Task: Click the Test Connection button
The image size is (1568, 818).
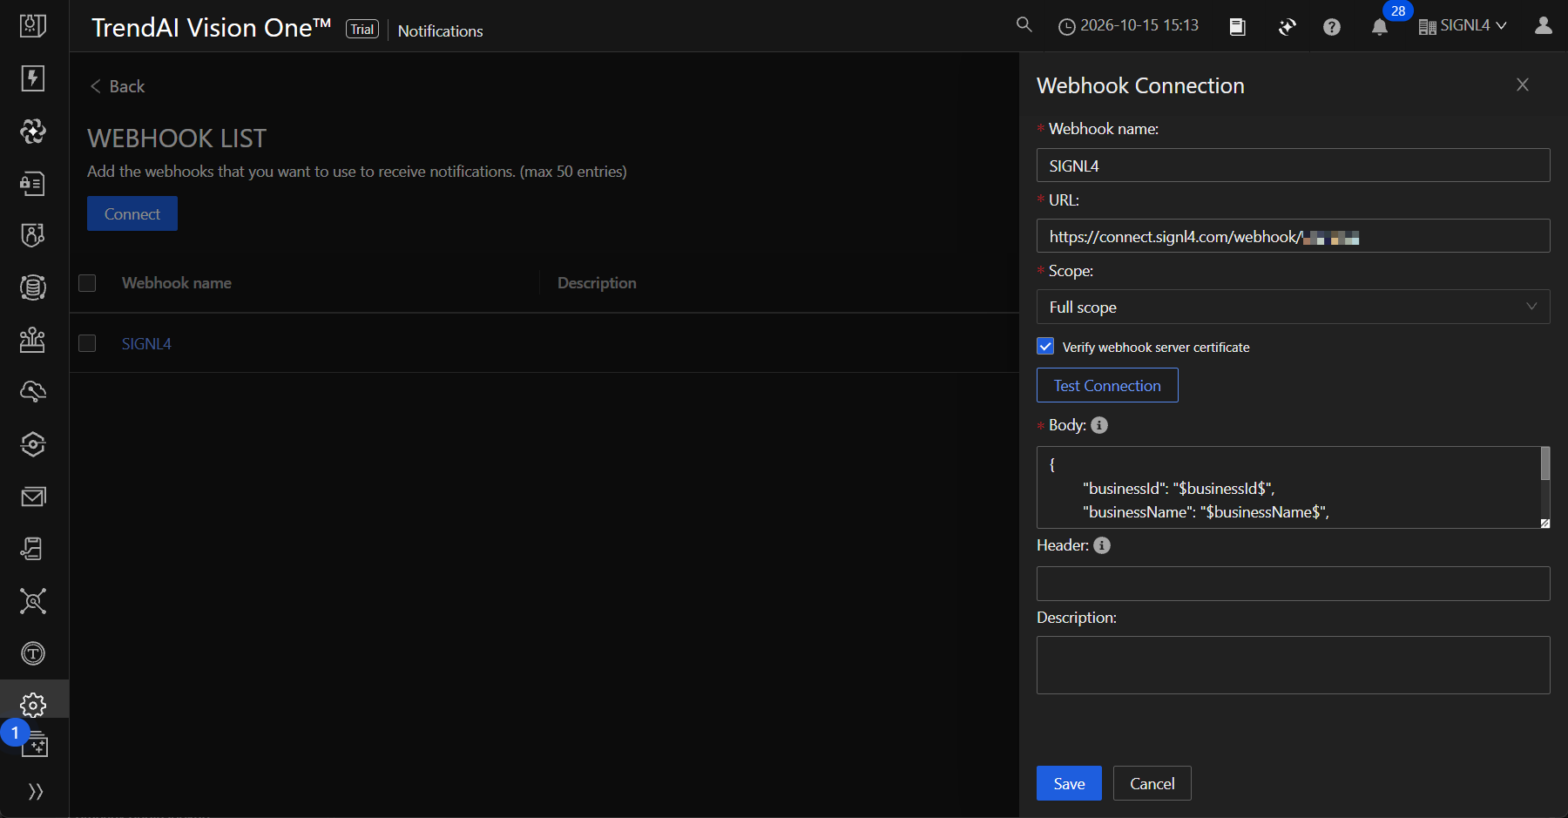Action: click(x=1107, y=385)
